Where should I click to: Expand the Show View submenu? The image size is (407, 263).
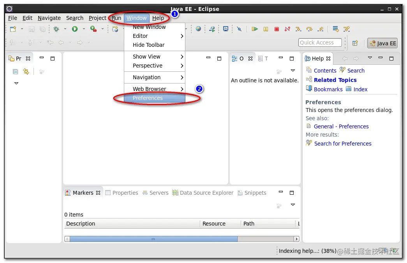pos(155,57)
